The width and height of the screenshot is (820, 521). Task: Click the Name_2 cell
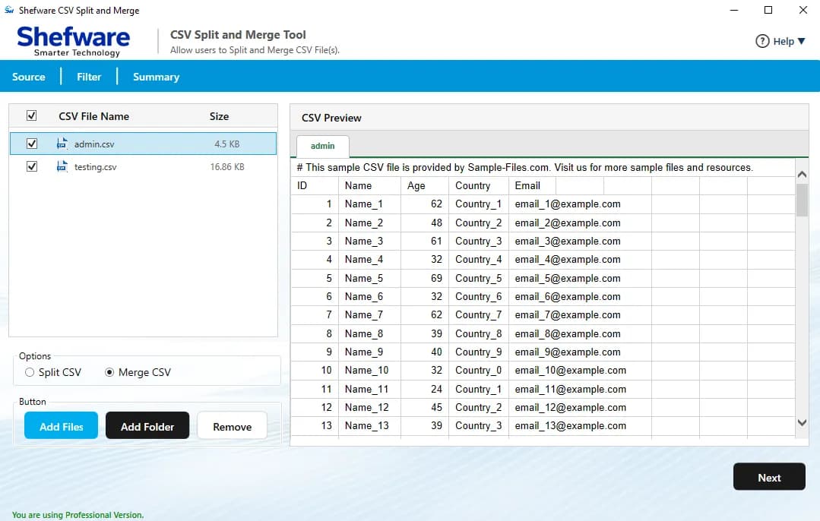click(370, 223)
